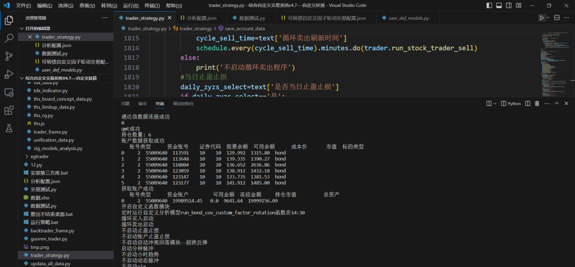Toggle primary side bar visibility
The height and width of the screenshot is (267, 575).
click(x=489, y=5)
